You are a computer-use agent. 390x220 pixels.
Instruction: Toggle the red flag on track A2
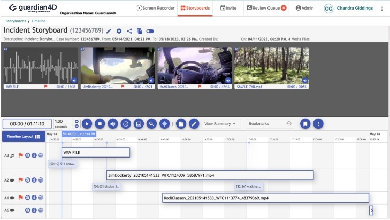tap(21, 180)
